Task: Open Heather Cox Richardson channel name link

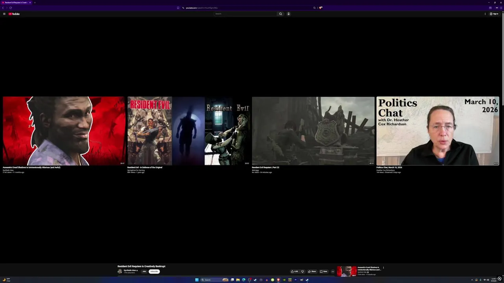Action: click(x=385, y=170)
